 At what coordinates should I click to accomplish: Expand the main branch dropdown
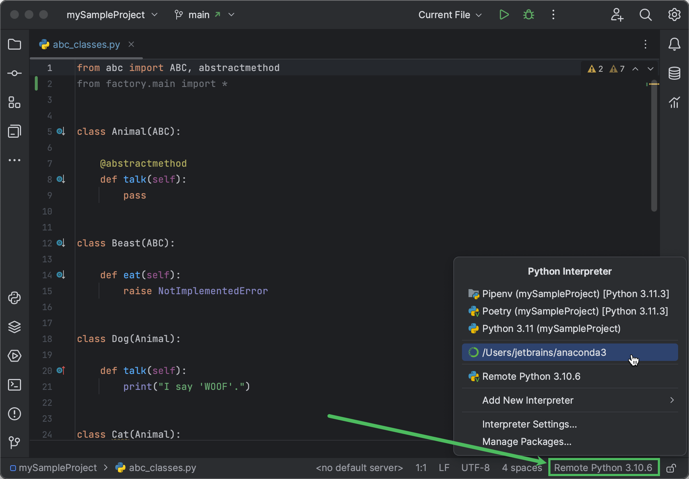(231, 15)
